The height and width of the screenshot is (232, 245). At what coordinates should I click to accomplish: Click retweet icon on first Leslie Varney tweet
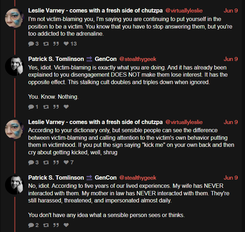(x=46, y=44)
